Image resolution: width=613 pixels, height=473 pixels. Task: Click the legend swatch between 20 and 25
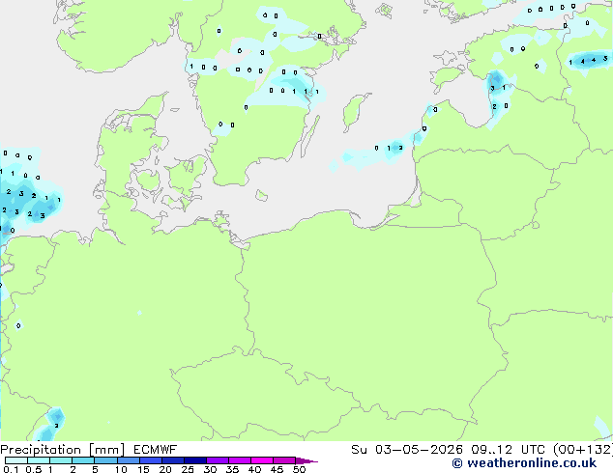[172, 460]
